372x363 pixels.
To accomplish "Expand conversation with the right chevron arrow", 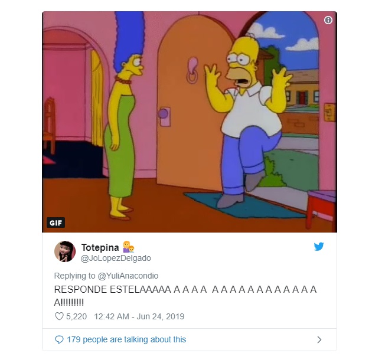I will point(319,340).
